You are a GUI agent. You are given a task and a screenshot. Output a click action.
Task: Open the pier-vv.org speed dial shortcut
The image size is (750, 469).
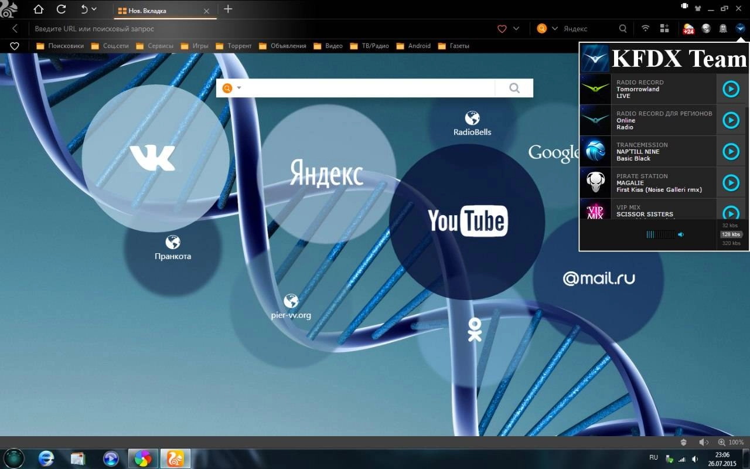(291, 307)
